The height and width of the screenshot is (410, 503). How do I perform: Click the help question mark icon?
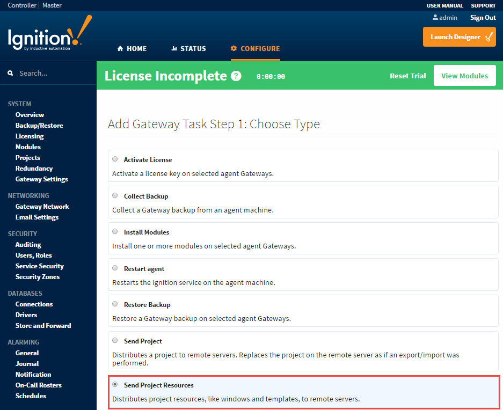pyautogui.click(x=236, y=76)
